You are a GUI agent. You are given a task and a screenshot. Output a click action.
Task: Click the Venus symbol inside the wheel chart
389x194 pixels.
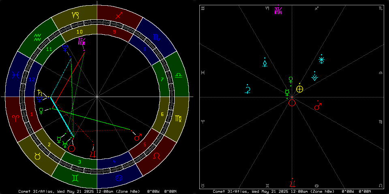41,111
